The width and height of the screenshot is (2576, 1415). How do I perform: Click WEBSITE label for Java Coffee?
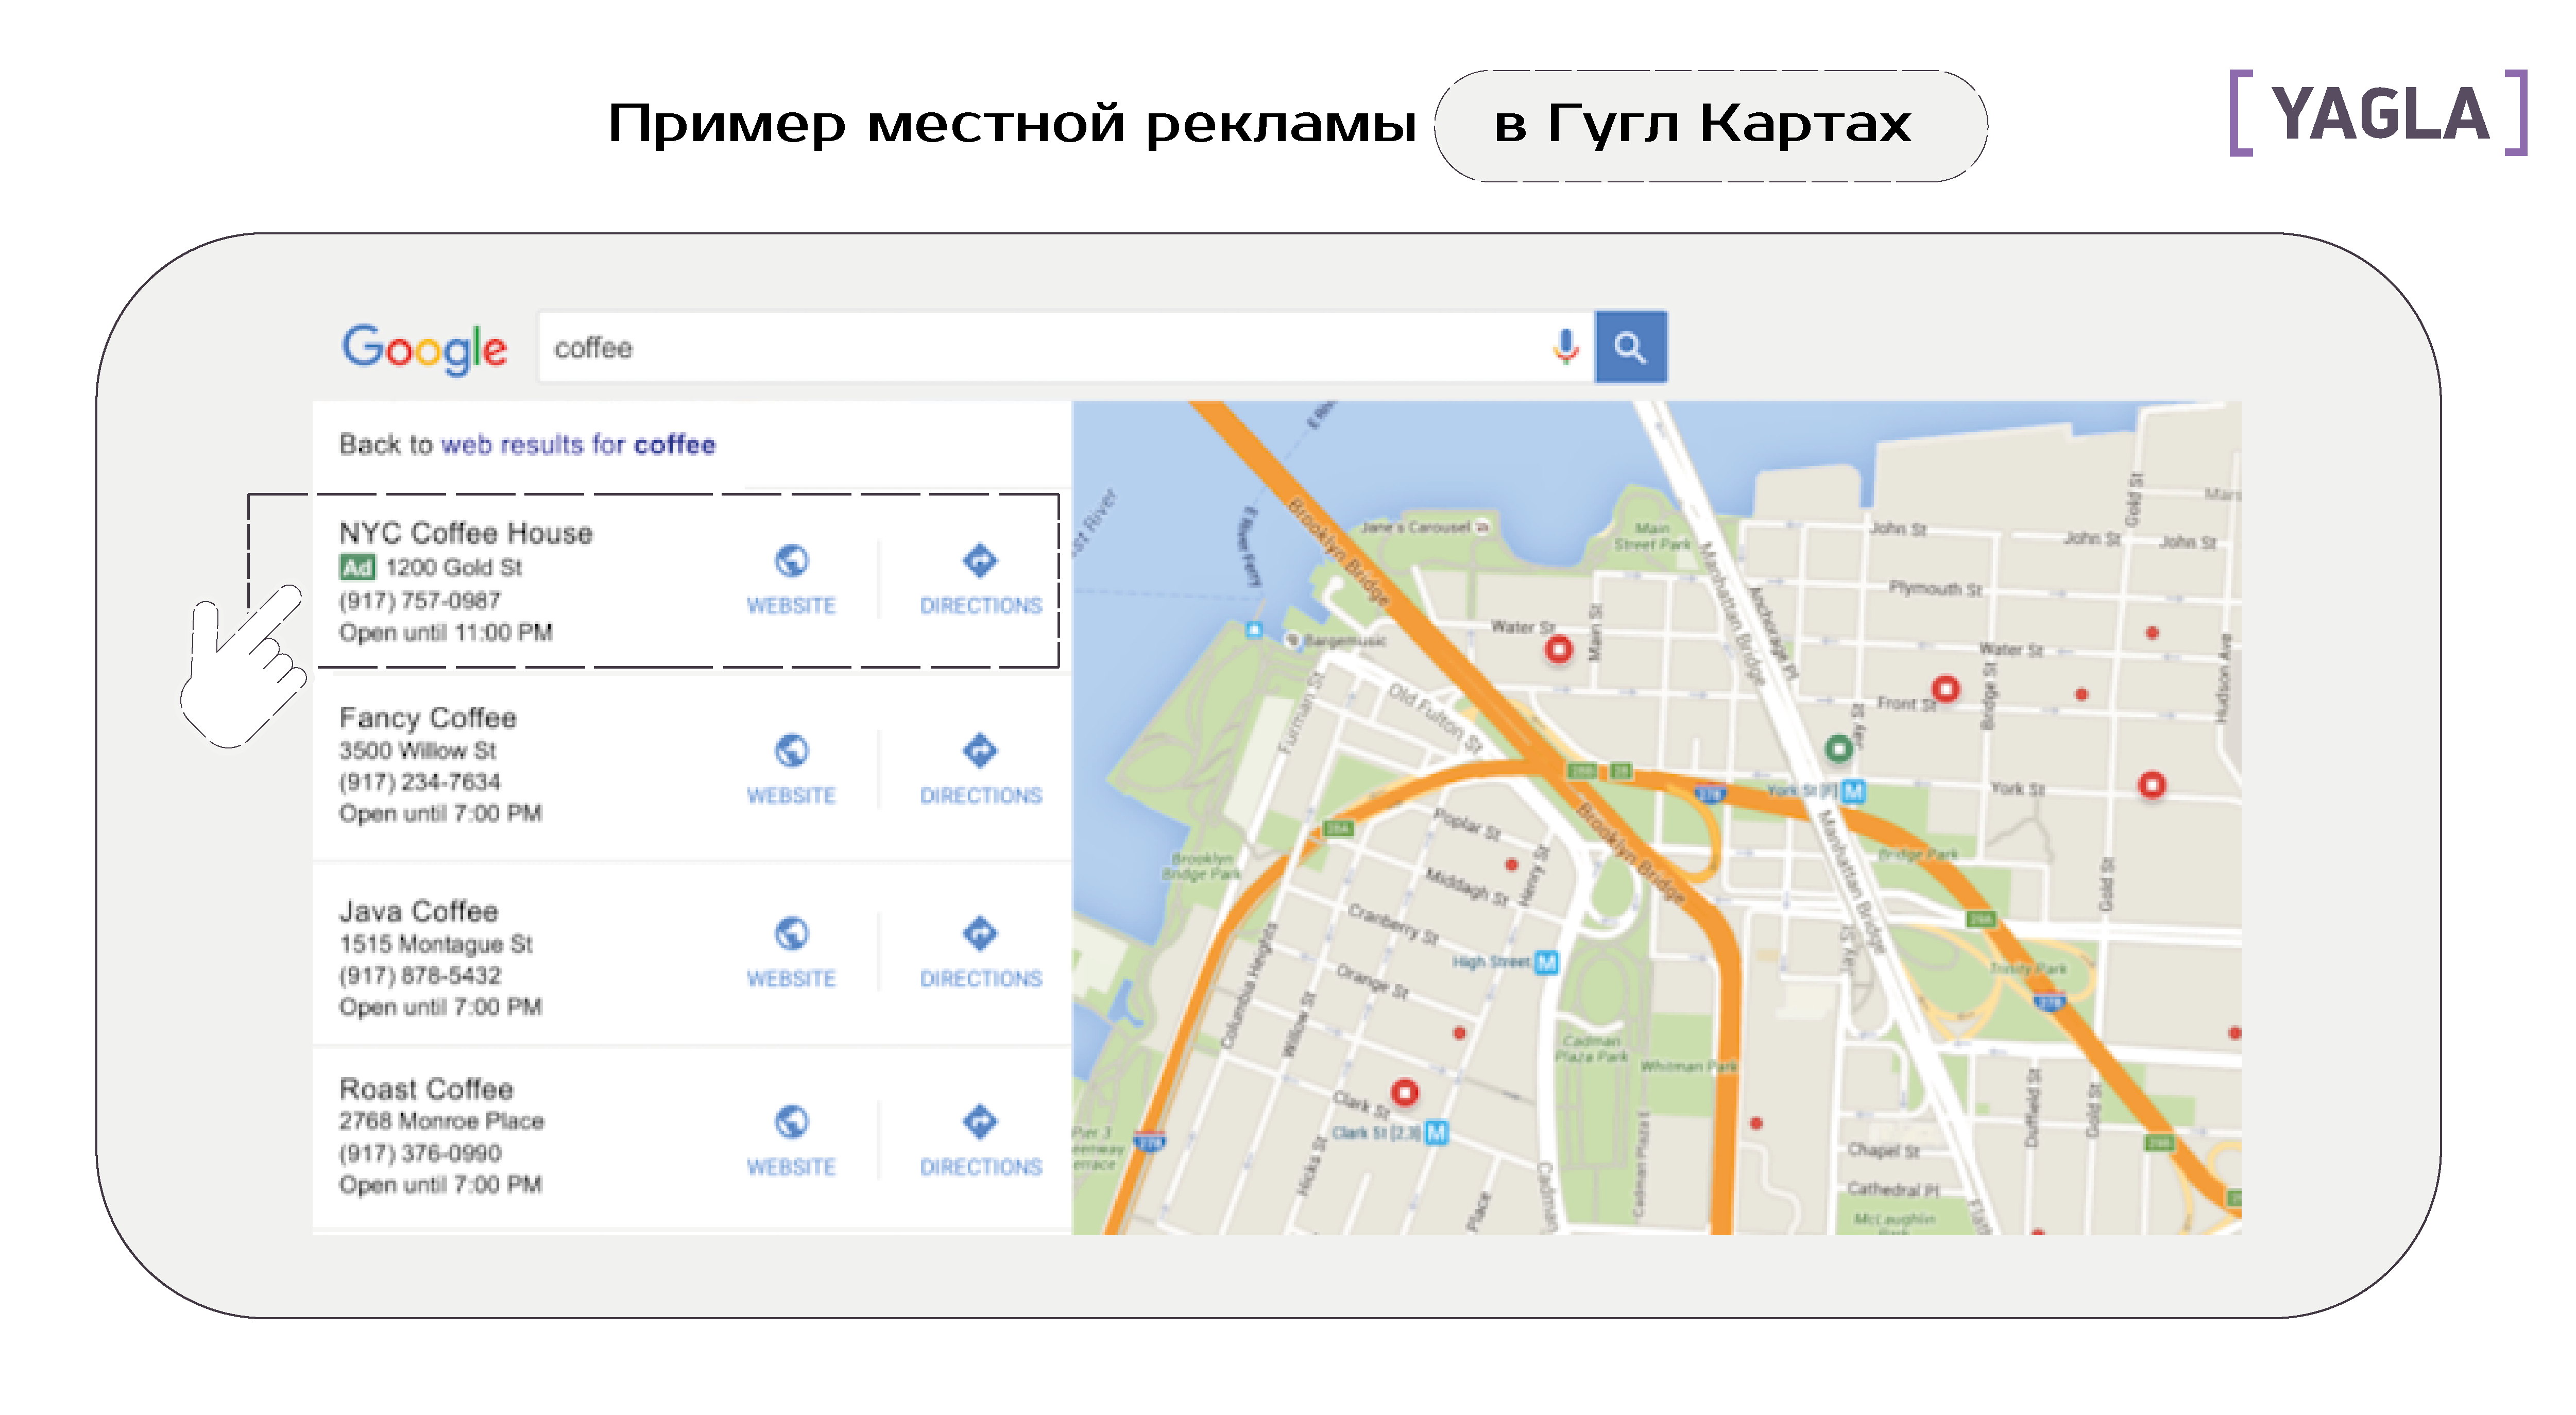coord(791,979)
